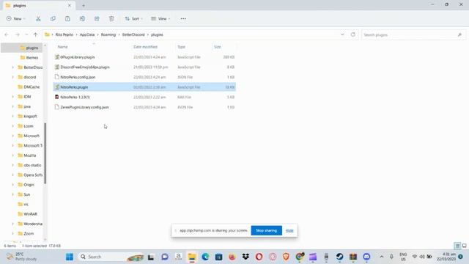
Task: Select the DMCache folder in sidebar
Action: click(29, 87)
